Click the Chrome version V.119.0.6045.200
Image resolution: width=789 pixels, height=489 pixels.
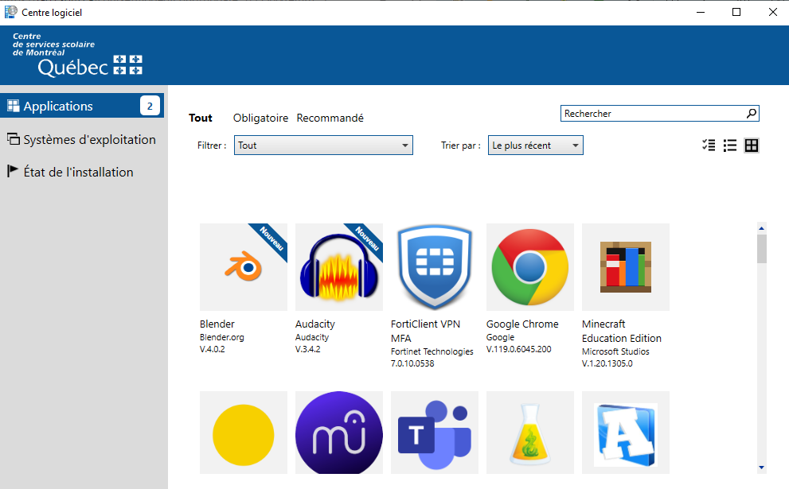pyautogui.click(x=519, y=349)
